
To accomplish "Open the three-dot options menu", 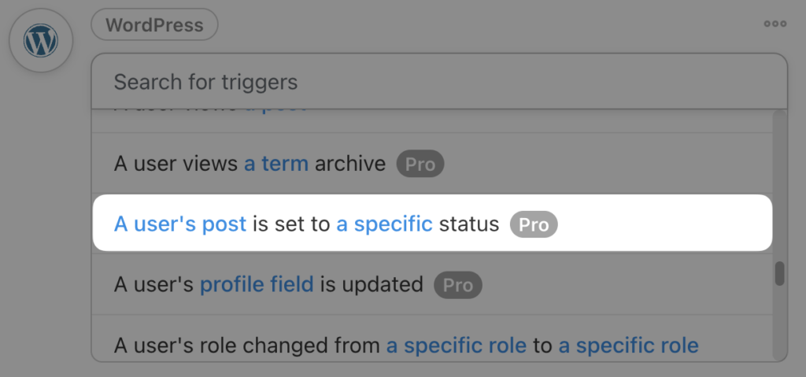I will pyautogui.click(x=775, y=24).
